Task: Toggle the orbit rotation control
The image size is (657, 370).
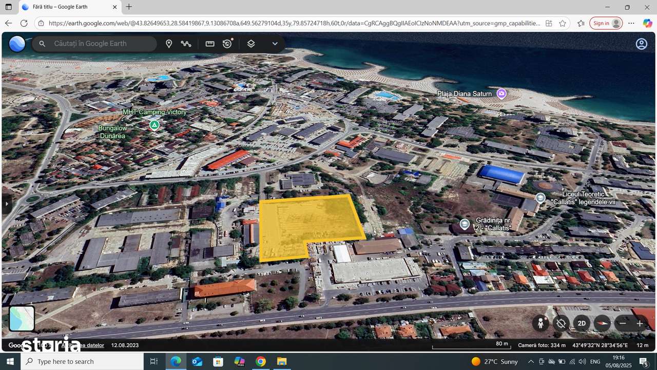Action: 561,323
